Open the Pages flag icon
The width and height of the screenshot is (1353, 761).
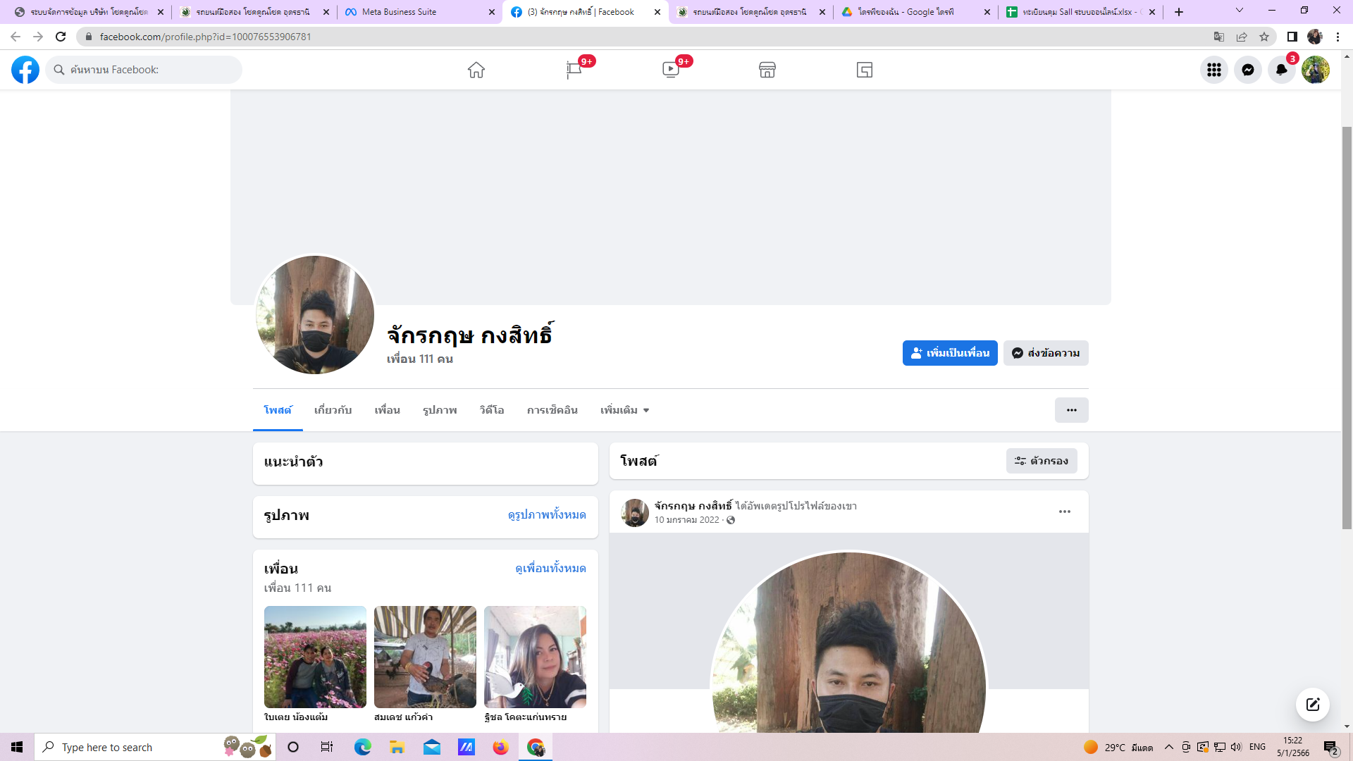[x=574, y=70]
